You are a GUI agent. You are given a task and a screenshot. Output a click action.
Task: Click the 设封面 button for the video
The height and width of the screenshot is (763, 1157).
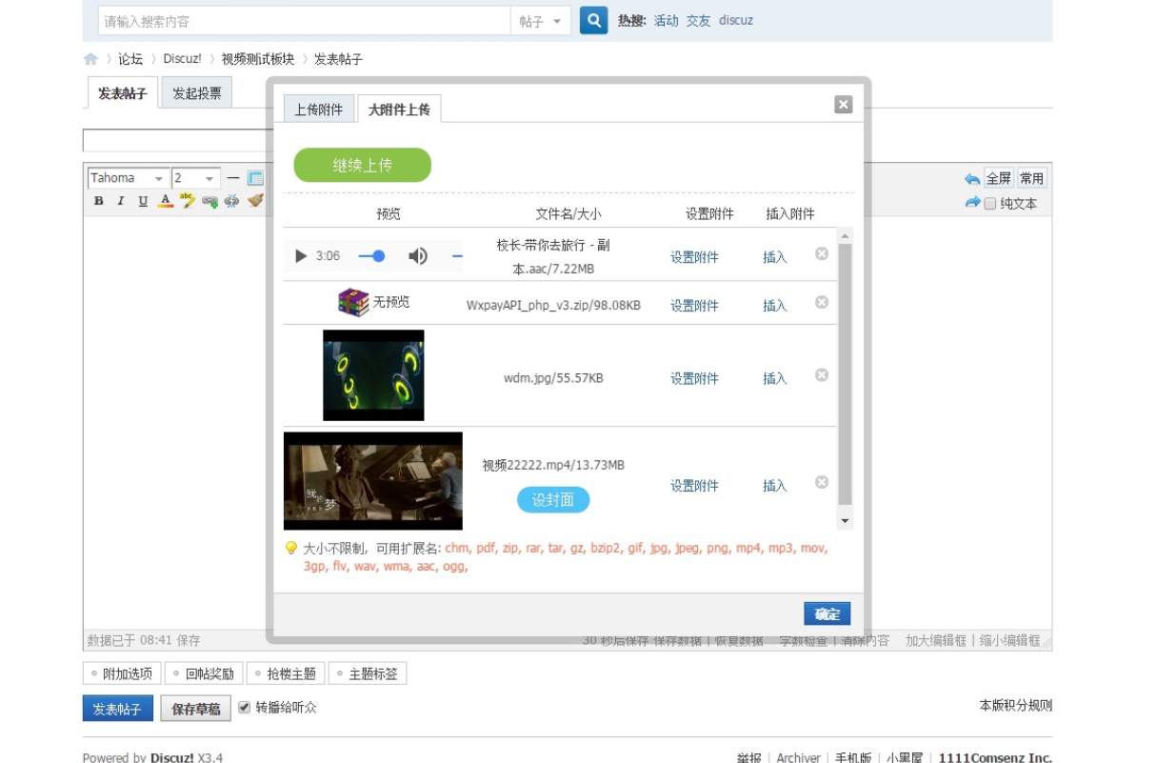(553, 500)
